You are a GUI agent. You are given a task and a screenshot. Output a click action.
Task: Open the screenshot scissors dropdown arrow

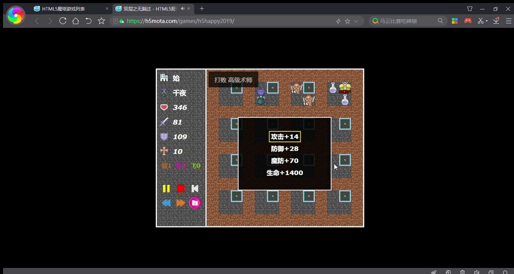pos(486,21)
